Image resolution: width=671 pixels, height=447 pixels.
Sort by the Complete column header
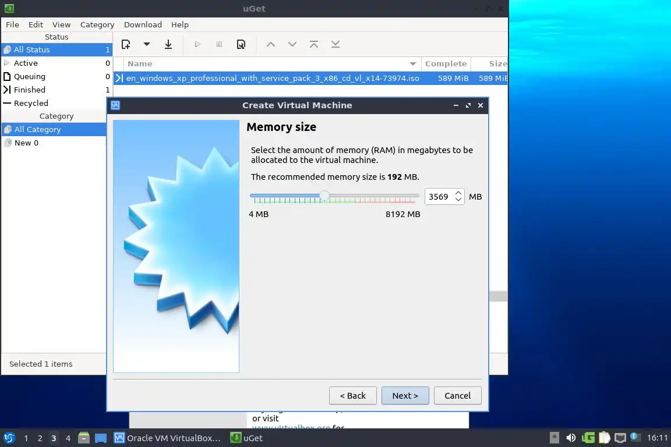[x=446, y=64]
